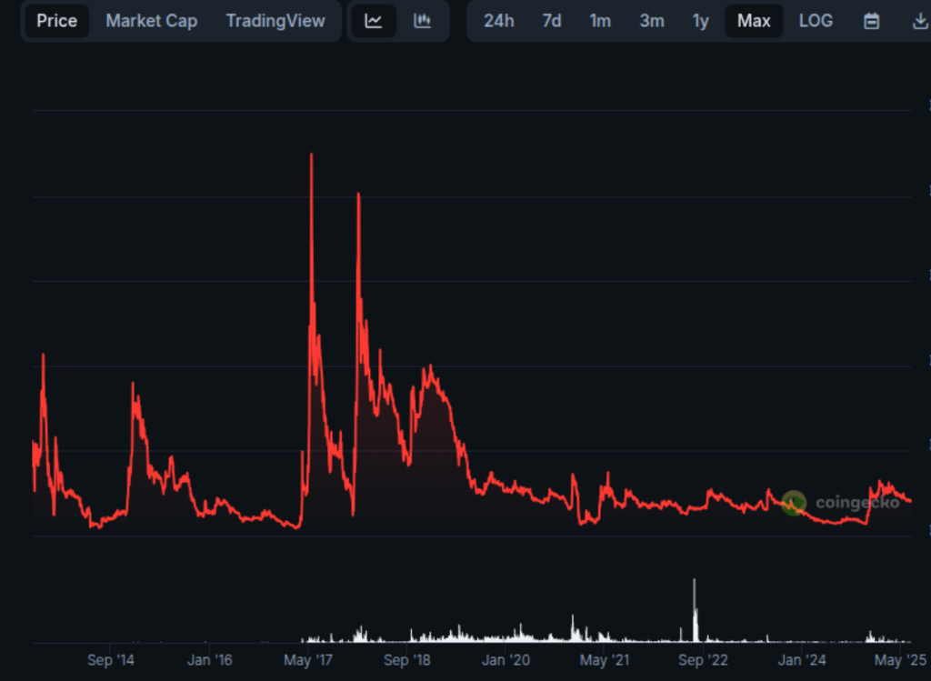Switch to the Price tab
The height and width of the screenshot is (681, 931).
coord(56,20)
